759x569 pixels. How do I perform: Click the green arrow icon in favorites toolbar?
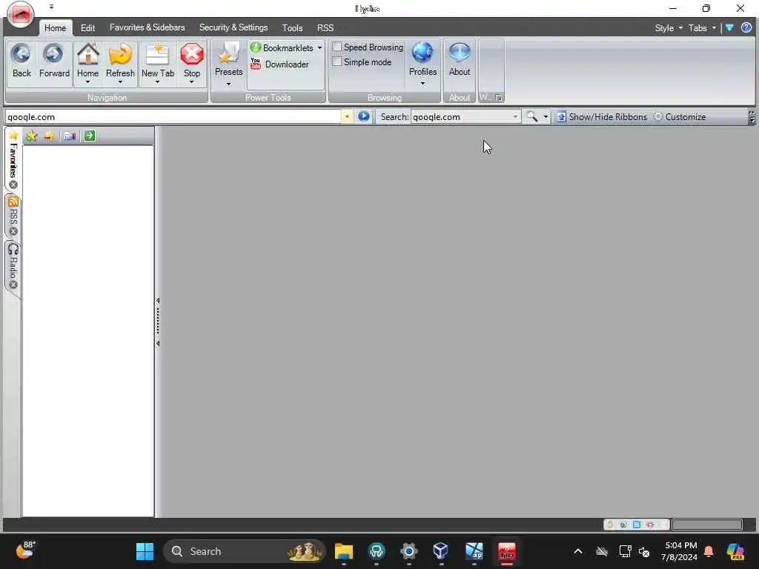click(x=90, y=136)
